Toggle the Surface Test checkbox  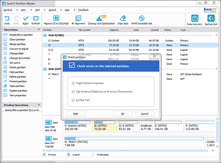[73, 100]
